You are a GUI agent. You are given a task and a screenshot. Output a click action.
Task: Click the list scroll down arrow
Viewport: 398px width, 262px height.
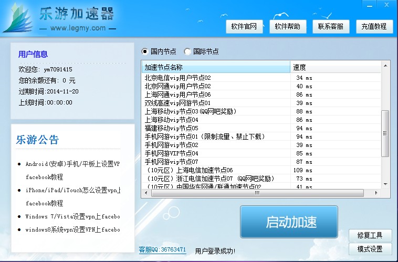click(x=385, y=184)
